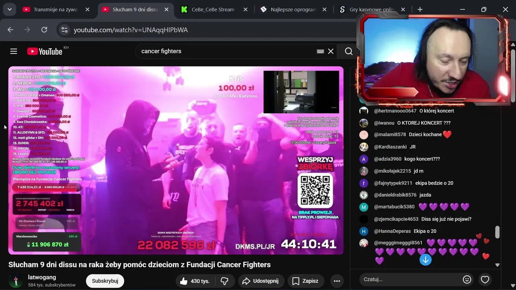This screenshot has width=516, height=290.
Task: Share the video via Udostępnij
Action: pos(261,281)
